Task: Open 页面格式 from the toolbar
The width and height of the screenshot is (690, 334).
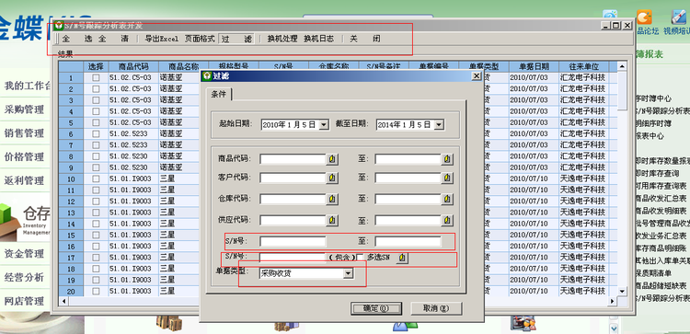Action: (200, 39)
